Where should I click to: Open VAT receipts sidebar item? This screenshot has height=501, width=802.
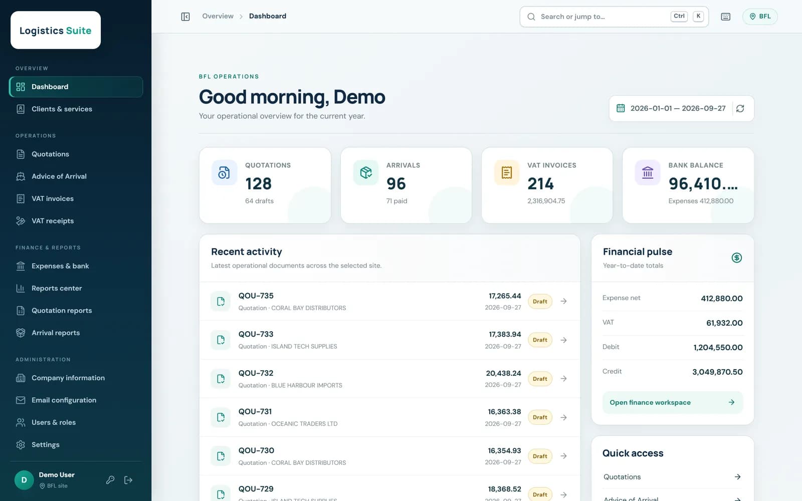click(76, 221)
